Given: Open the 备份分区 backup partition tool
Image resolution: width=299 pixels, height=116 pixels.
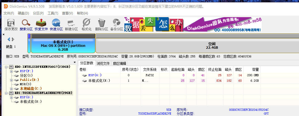Looking at the screenshot, I should pos(117,25).
